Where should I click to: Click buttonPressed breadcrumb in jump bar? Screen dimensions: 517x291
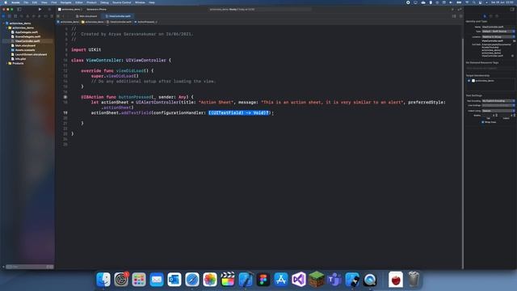coord(145,22)
